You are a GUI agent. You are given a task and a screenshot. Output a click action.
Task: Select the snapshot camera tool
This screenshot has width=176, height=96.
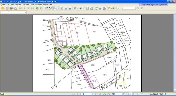click(112, 8)
